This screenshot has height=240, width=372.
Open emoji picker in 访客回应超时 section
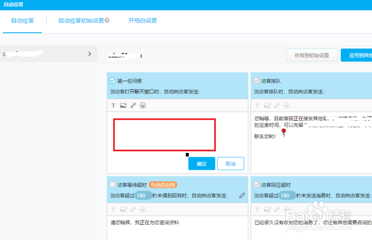286,209
